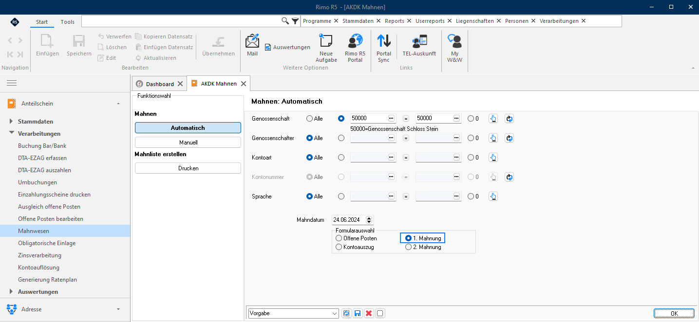Viewport: 699px width, 322px height.
Task: Click the red X delete preset icon
Action: coord(369,313)
